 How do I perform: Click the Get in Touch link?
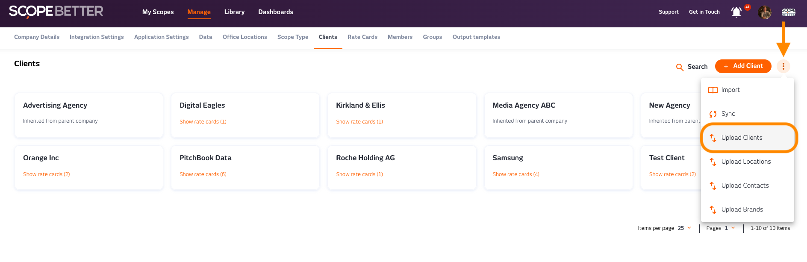[704, 12]
